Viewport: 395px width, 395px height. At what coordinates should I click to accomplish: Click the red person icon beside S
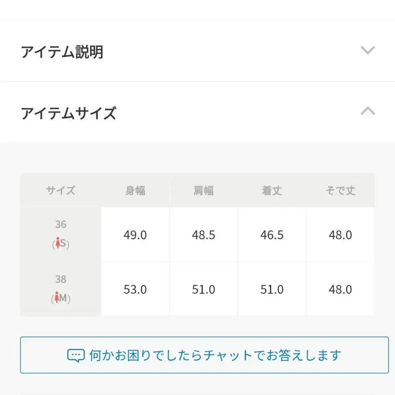coord(57,244)
